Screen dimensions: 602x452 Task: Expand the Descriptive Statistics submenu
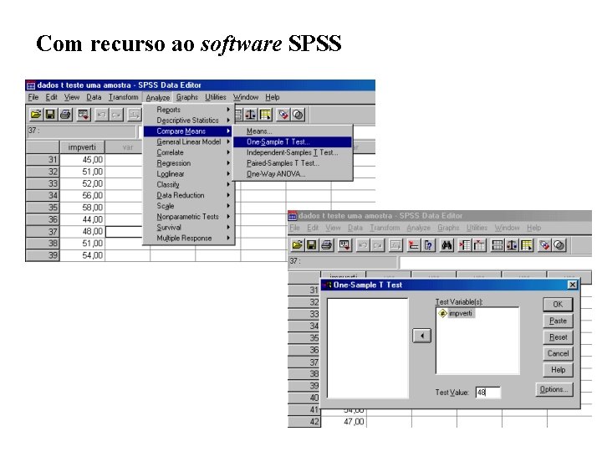(188, 121)
